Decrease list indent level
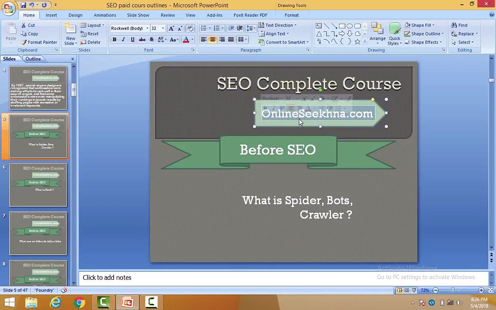The width and height of the screenshot is (496, 310). point(231,28)
